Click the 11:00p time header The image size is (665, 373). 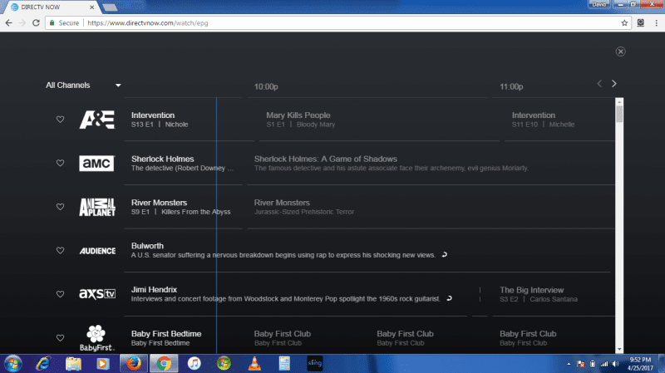(x=511, y=86)
